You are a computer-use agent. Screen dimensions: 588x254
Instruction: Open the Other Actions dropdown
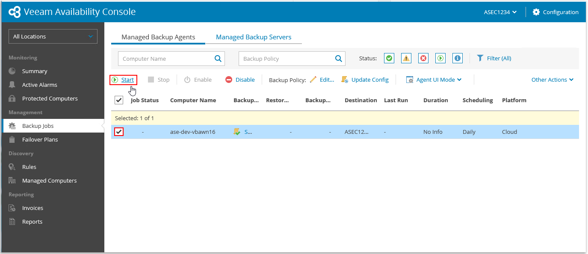pos(552,80)
